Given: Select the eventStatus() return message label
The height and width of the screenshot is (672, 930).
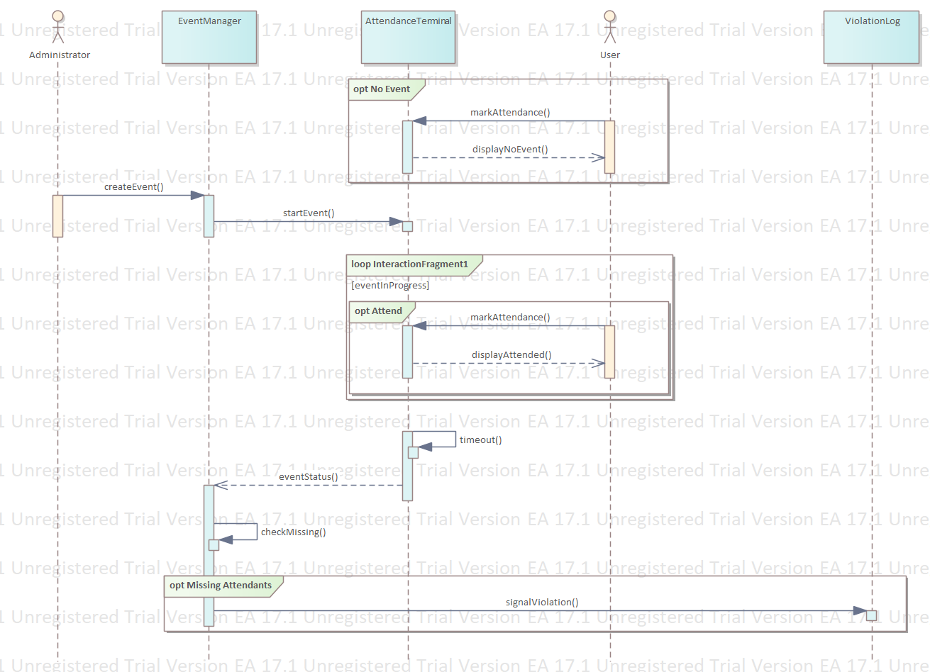Looking at the screenshot, I should pyautogui.click(x=308, y=477).
